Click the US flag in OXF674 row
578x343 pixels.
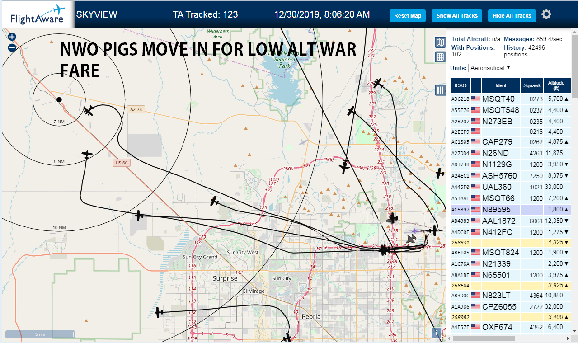[x=476, y=327]
